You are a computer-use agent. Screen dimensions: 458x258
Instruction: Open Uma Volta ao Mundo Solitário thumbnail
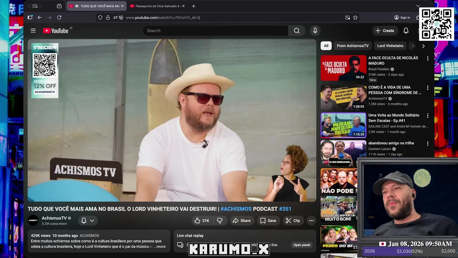click(x=343, y=125)
